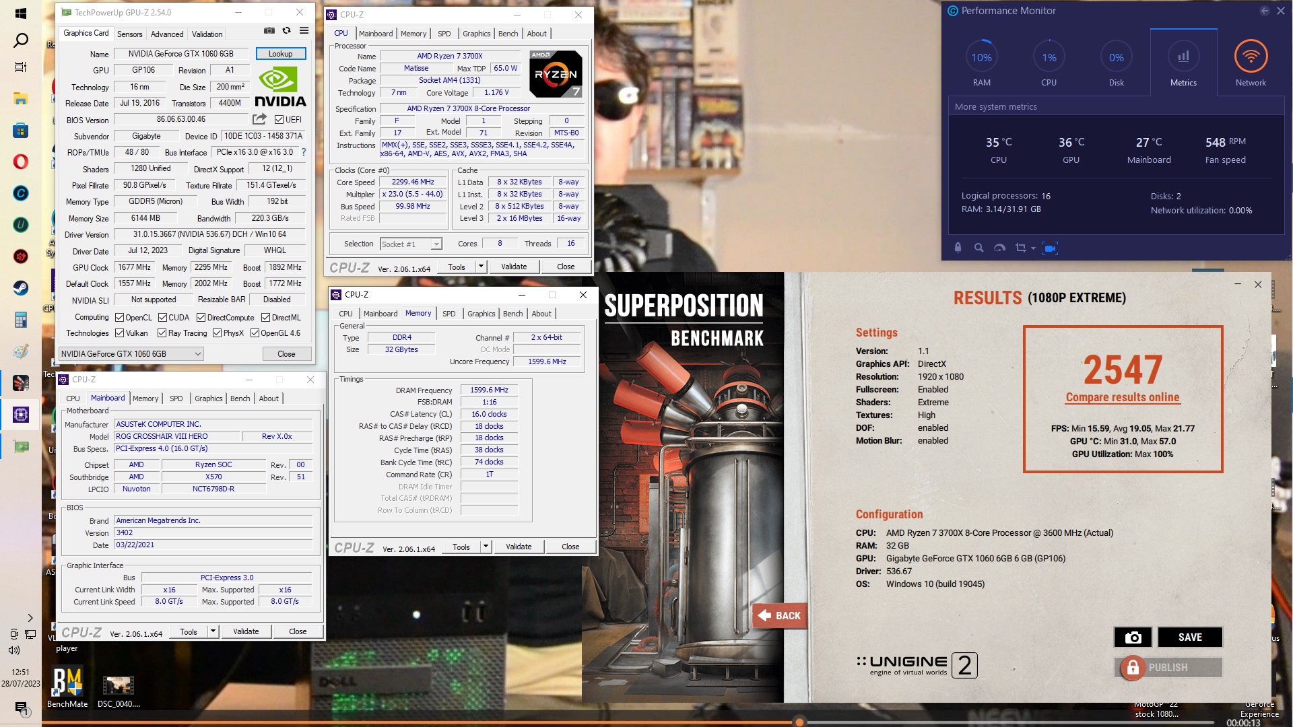Click Validate in the CPU-Z CPU window
1293x727 pixels.
tap(514, 267)
